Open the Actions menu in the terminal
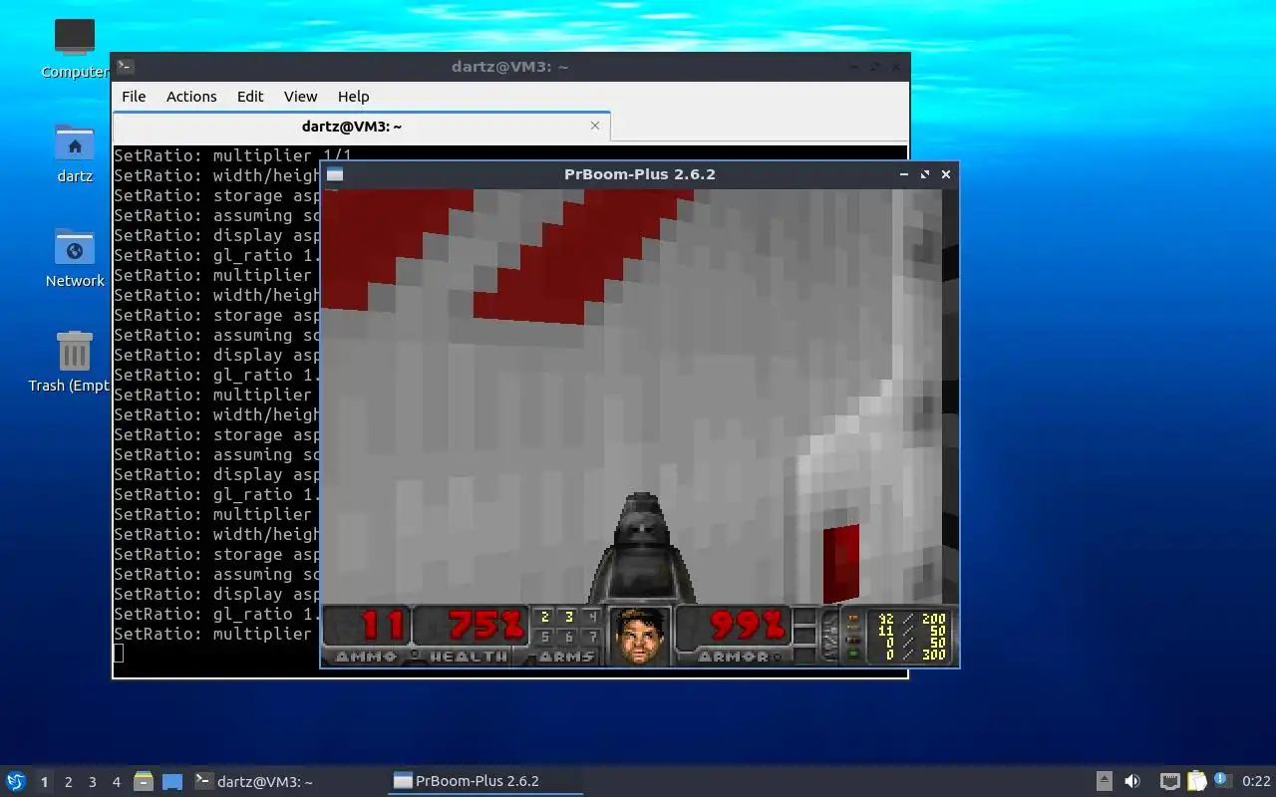The height and width of the screenshot is (797, 1276). click(191, 97)
